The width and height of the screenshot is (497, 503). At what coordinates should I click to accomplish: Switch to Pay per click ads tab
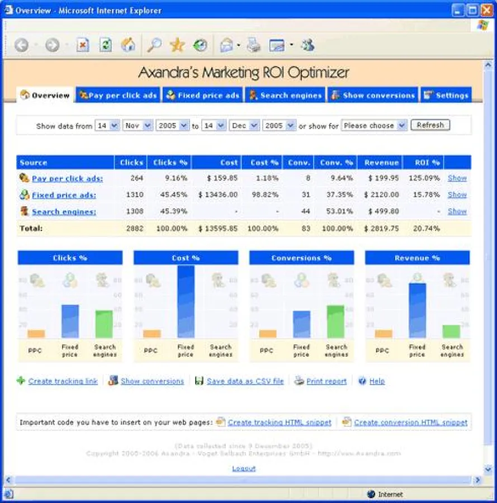click(118, 96)
